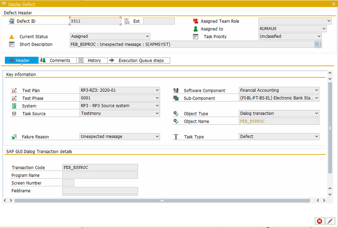Click the Program Name field
Screen dimensions: 338x228
pyautogui.click(x=100, y=175)
